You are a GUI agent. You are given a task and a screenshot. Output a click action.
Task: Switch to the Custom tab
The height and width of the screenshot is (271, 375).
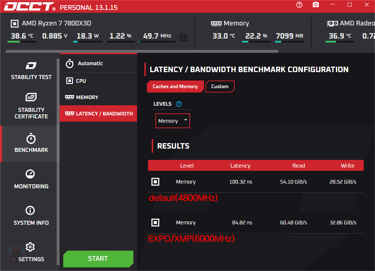[220, 87]
